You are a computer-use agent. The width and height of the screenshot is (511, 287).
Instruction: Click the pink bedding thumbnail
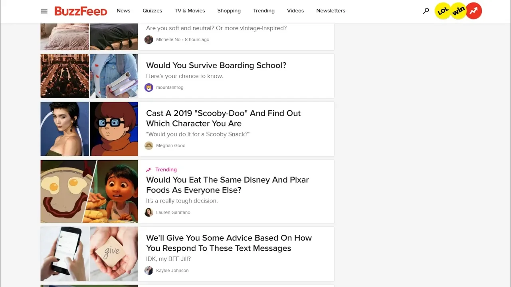[65, 37]
